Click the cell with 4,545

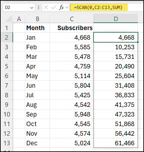72,124
